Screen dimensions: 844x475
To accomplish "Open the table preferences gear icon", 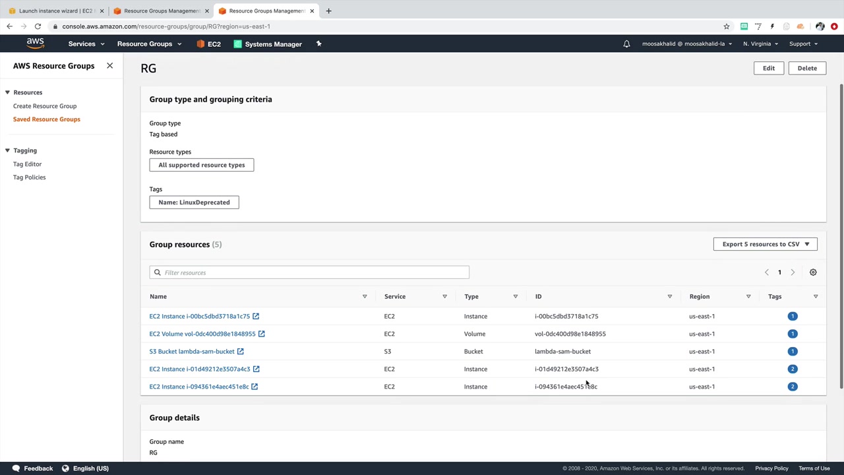I will 813,272.
